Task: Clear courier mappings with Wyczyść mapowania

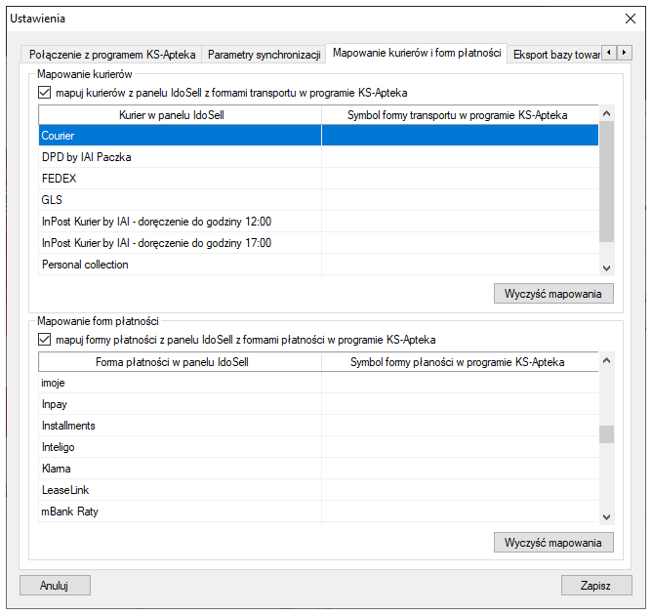Action: pos(553,294)
